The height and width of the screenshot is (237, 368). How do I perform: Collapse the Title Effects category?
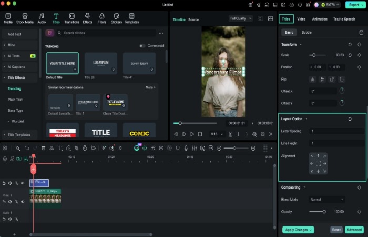[20, 77]
